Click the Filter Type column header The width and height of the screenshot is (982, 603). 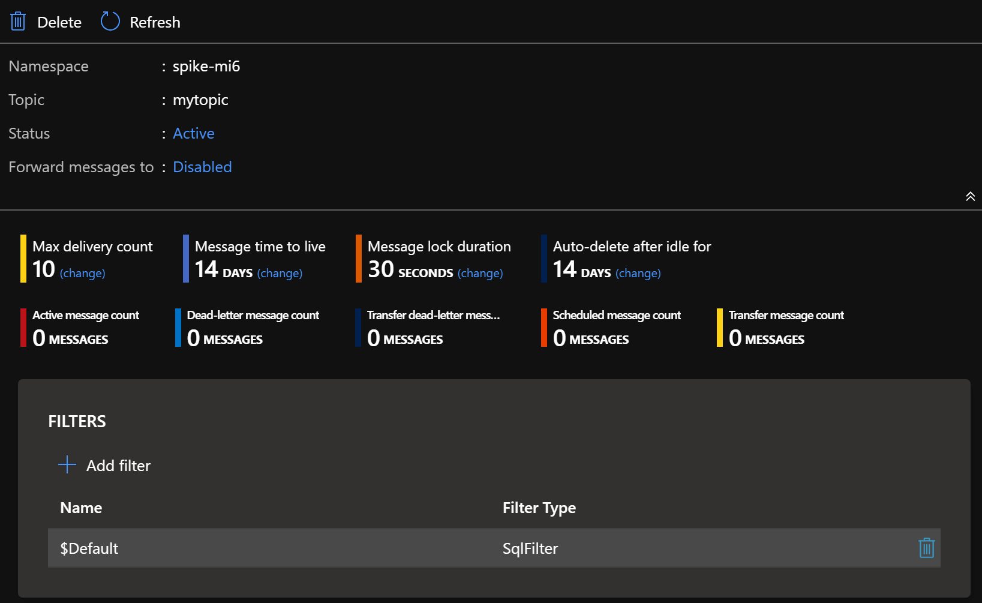coord(539,508)
